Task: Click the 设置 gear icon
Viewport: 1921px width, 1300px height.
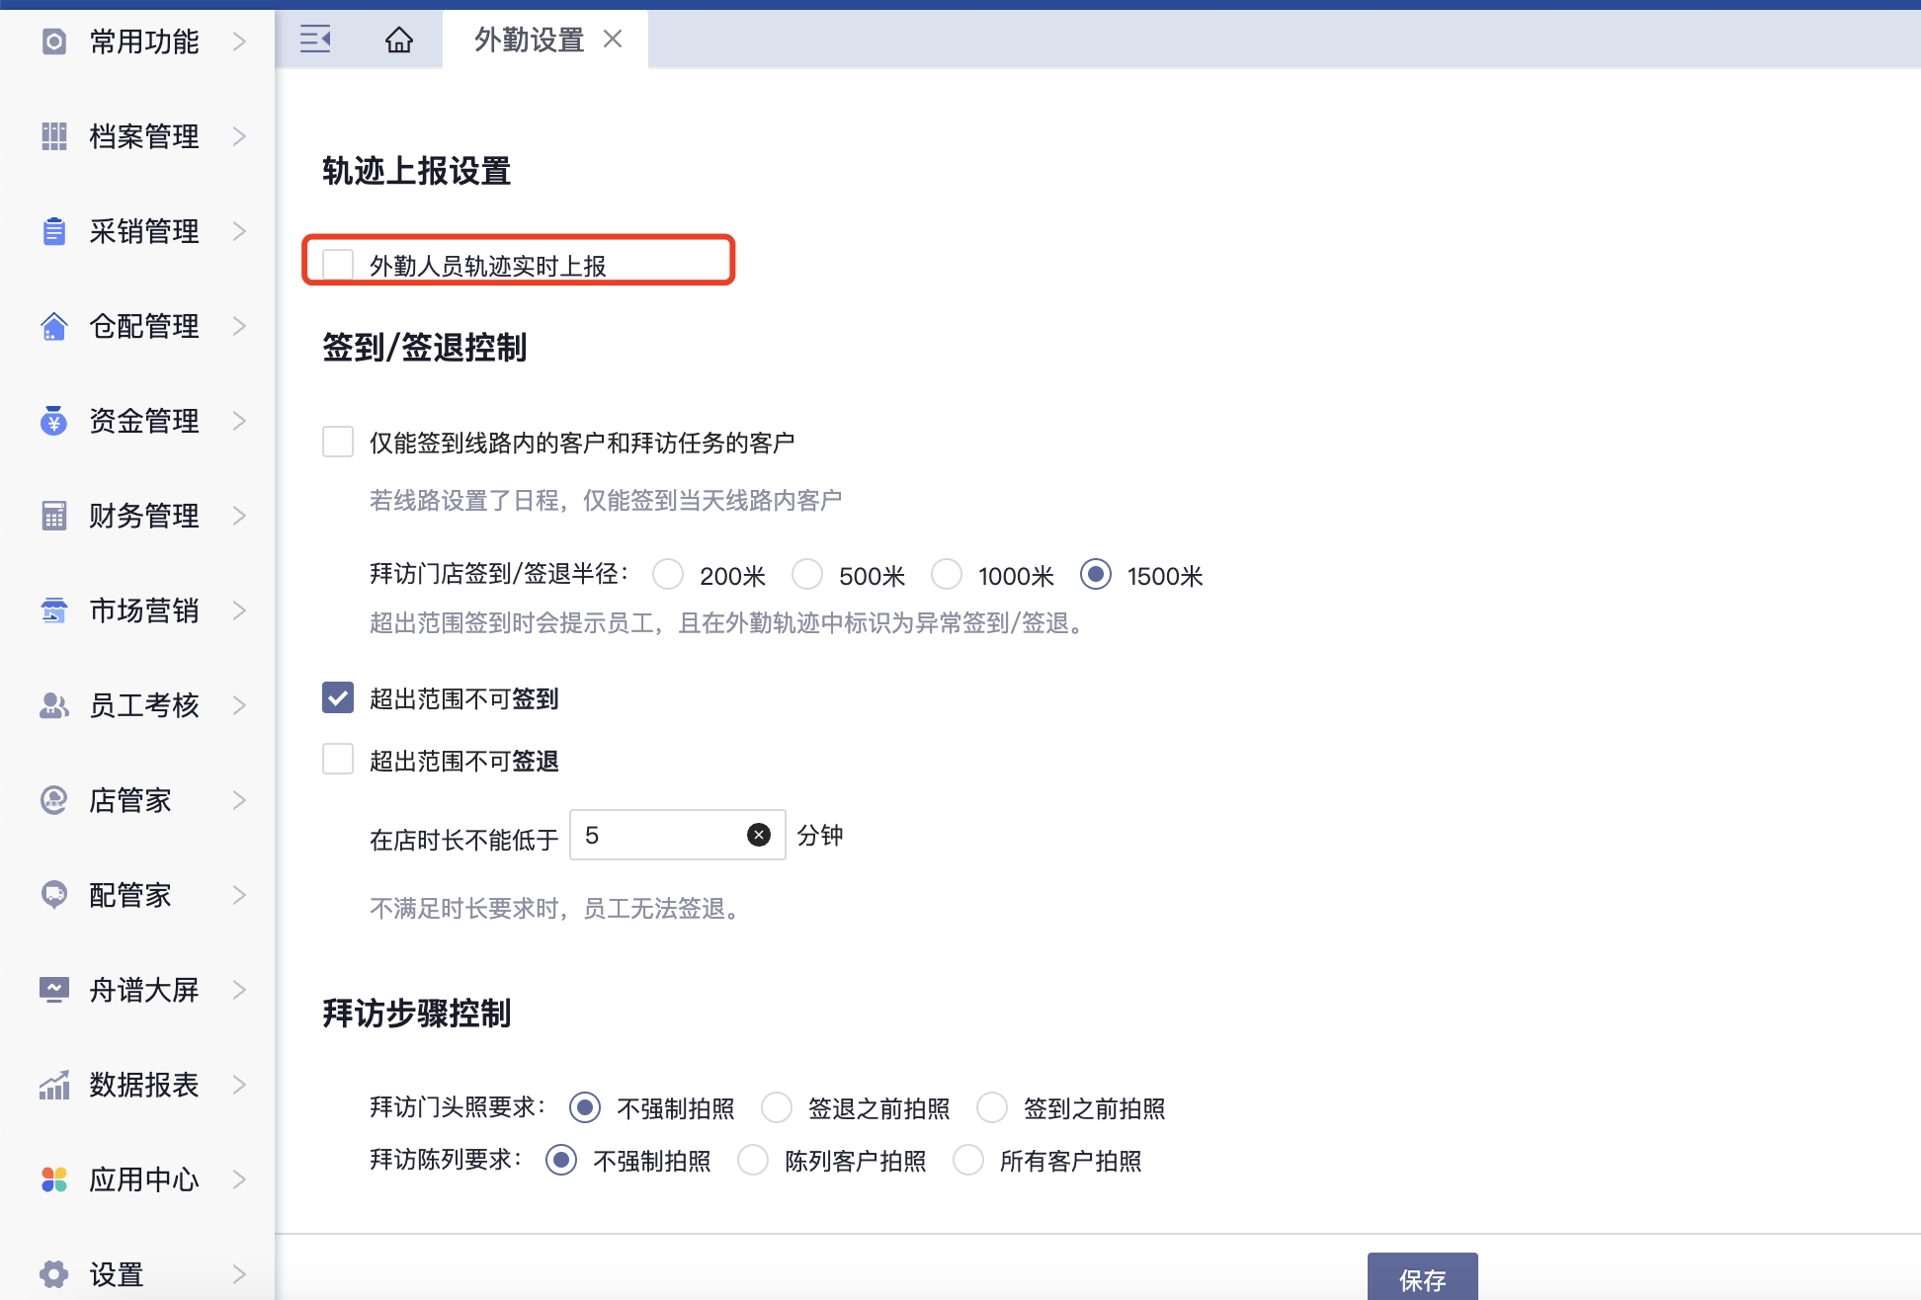Action: (x=53, y=1274)
